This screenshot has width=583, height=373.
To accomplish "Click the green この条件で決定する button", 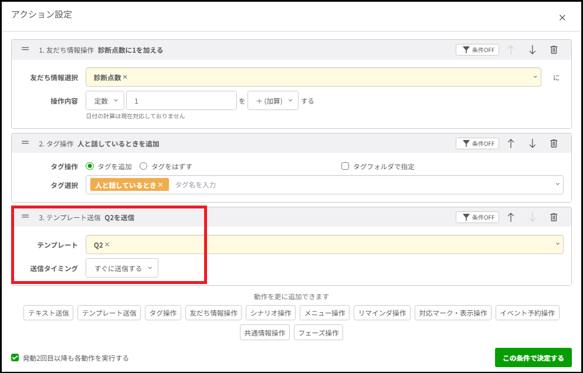I will click(533, 358).
